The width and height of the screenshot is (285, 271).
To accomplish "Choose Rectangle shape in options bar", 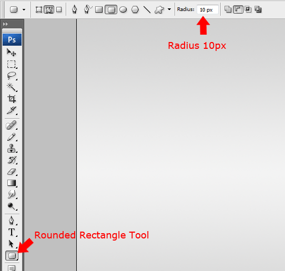I will pos(99,9).
